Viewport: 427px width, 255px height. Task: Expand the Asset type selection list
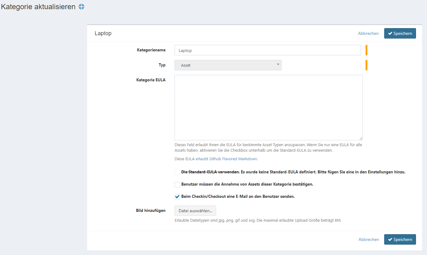coord(228,65)
